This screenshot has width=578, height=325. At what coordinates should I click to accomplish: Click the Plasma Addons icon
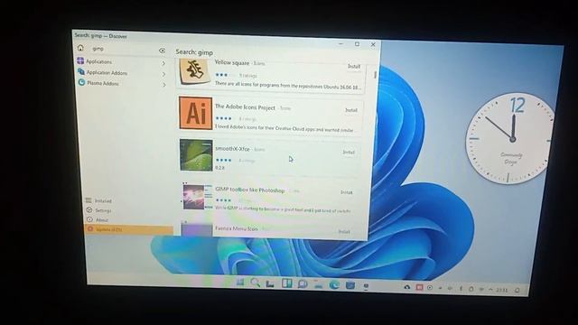(81, 82)
